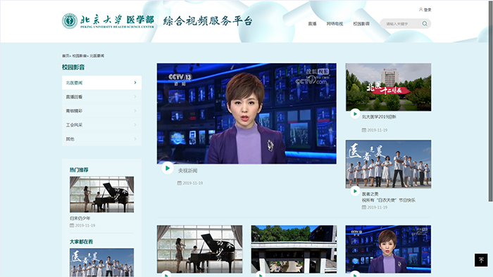Open the 医者之美 title link
The image size is (493, 277).
[370, 194]
